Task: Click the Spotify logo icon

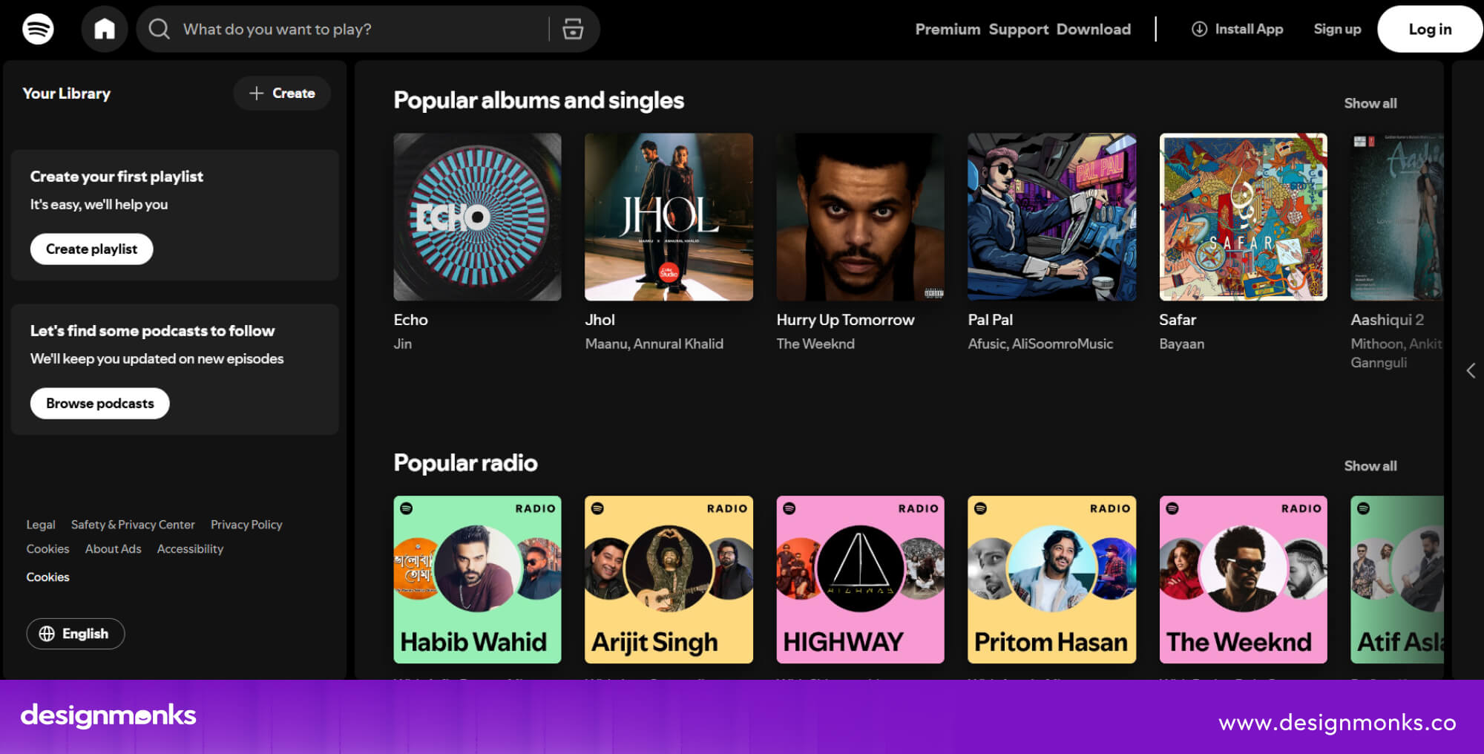Action: click(38, 29)
